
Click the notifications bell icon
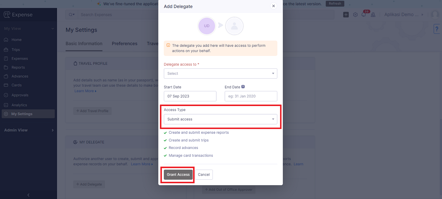click(364, 15)
